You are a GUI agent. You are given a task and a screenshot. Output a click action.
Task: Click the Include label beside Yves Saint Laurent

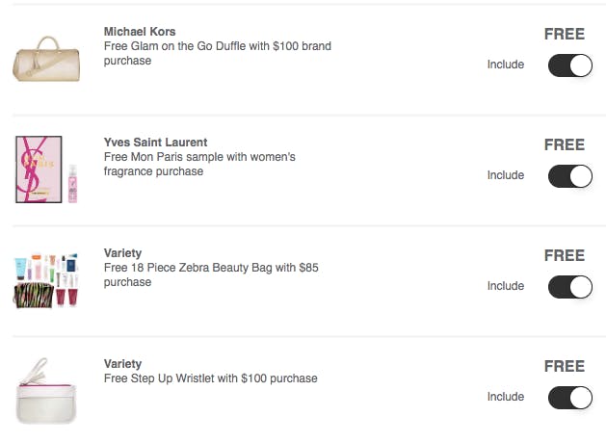coord(506,175)
